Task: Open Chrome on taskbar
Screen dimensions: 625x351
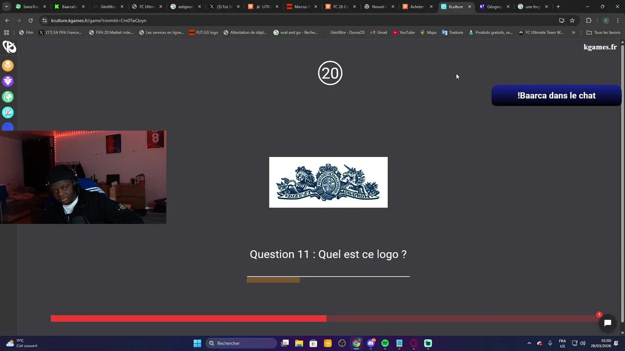Action: pyautogui.click(x=356, y=343)
